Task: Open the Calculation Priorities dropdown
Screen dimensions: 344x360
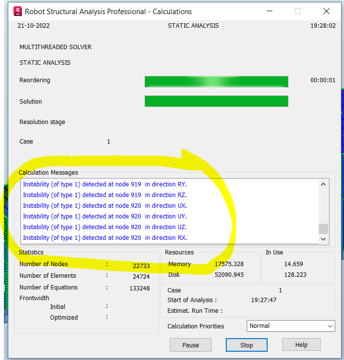Action: pos(291,326)
